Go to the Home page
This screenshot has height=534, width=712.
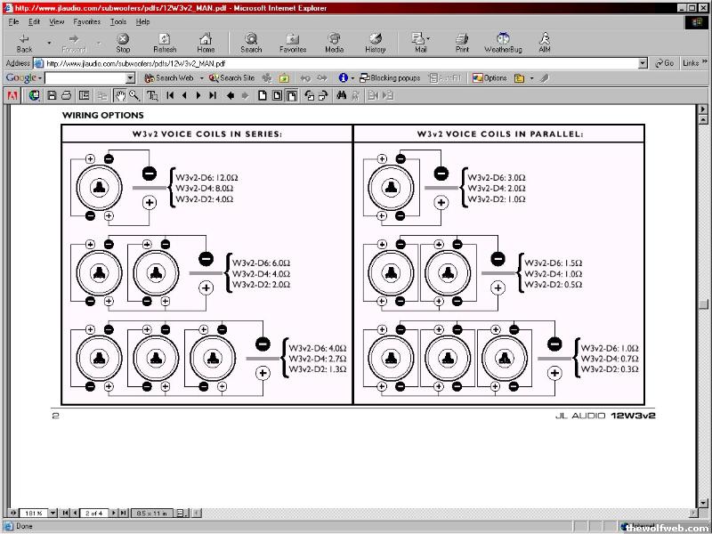click(206, 43)
